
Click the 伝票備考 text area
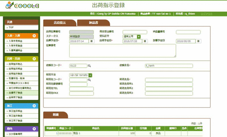(x=123, y=51)
